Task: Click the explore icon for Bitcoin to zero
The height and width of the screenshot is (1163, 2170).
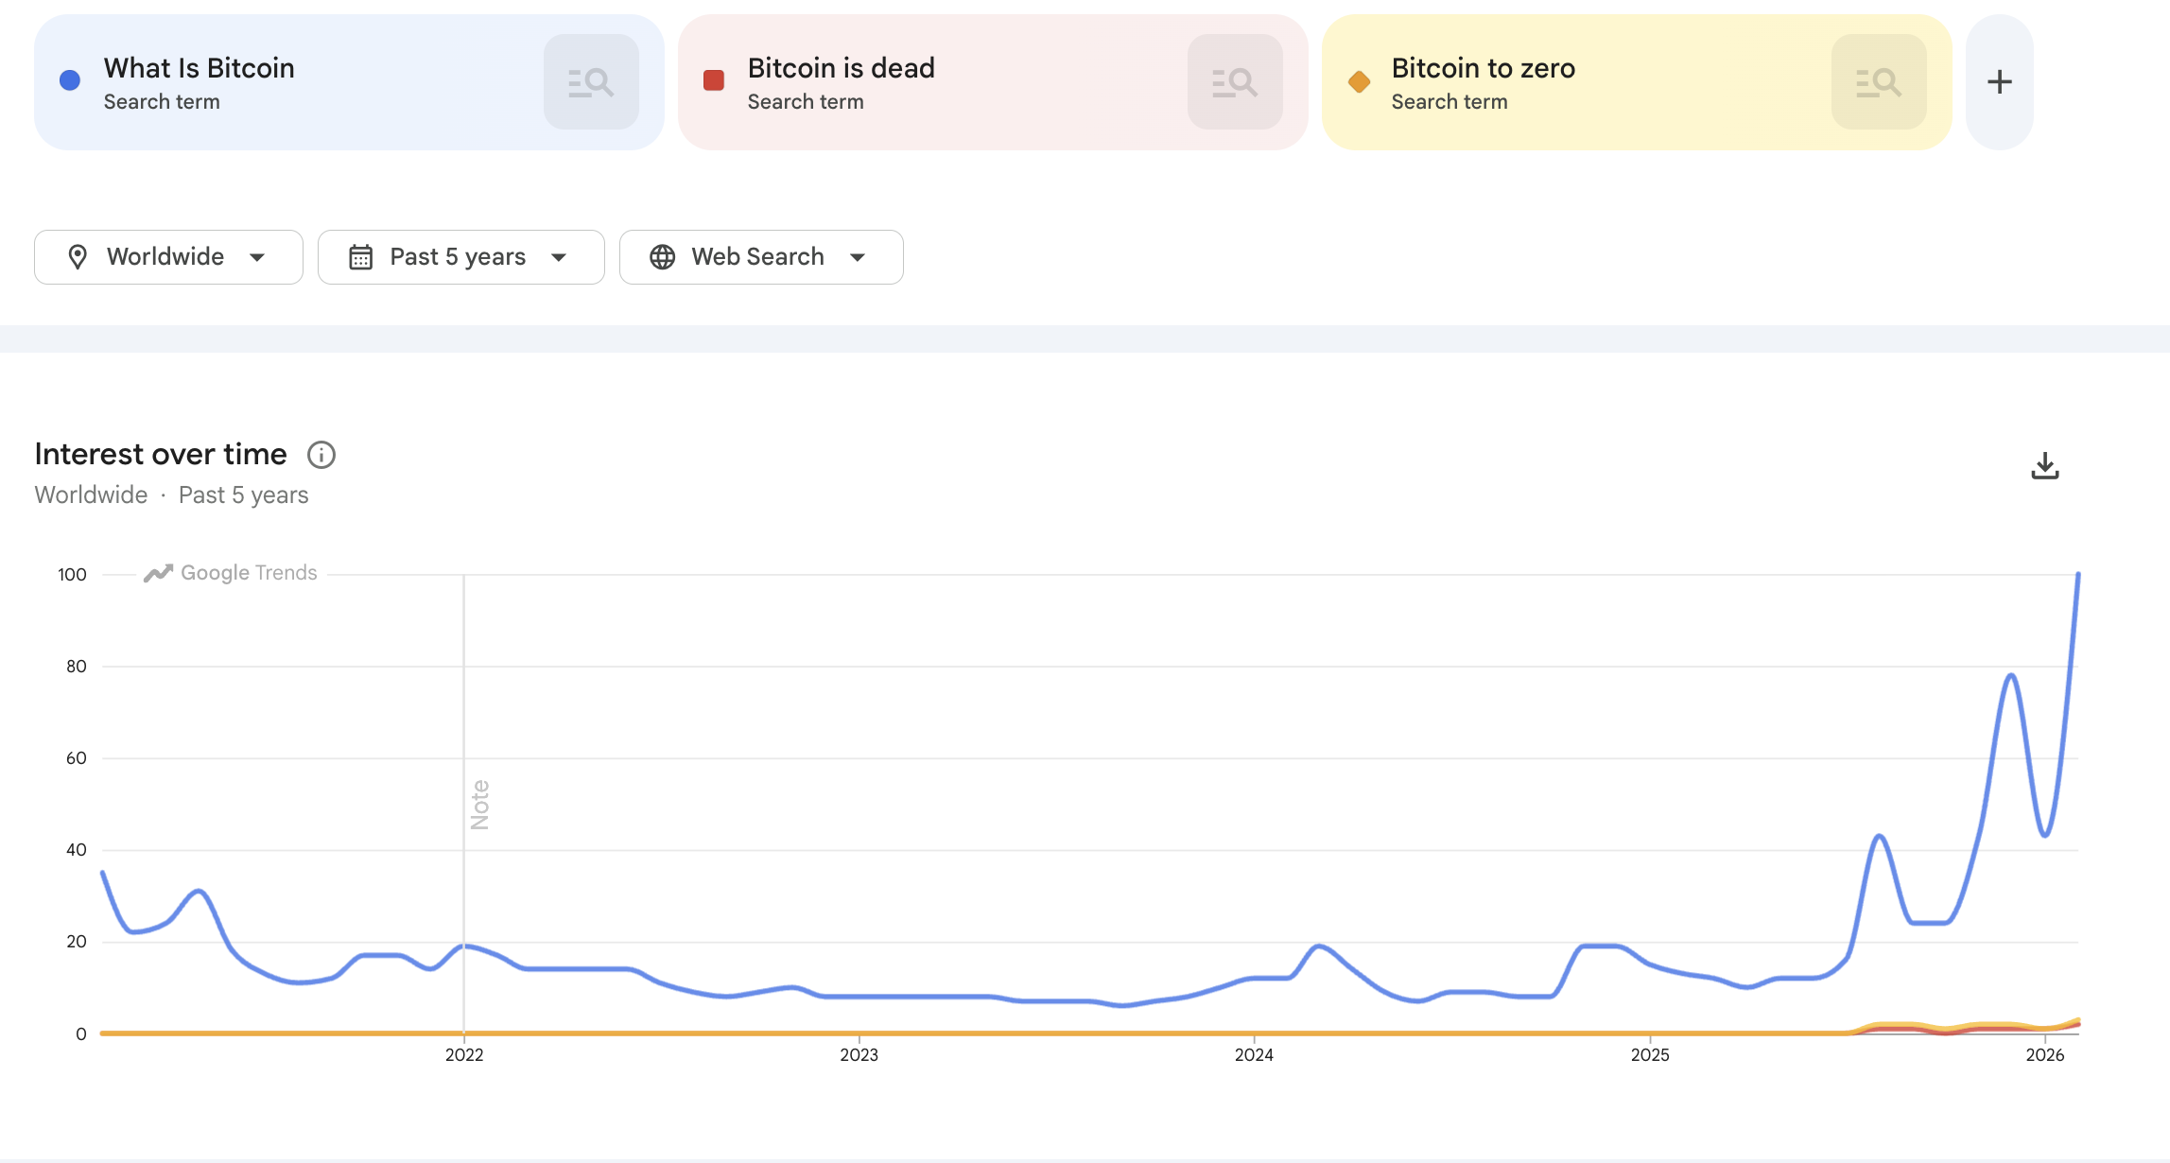Action: (1878, 81)
